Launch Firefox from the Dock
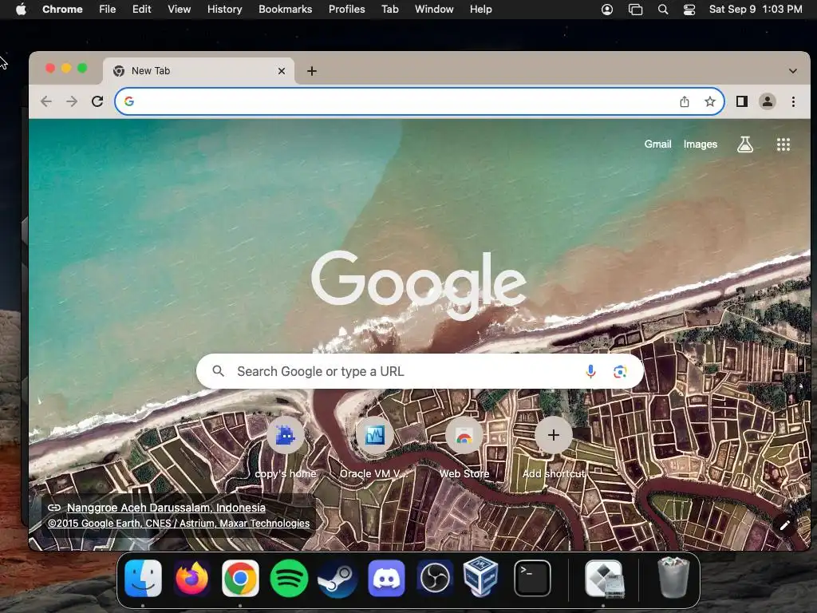Image resolution: width=817 pixels, height=613 pixels. coord(191,578)
